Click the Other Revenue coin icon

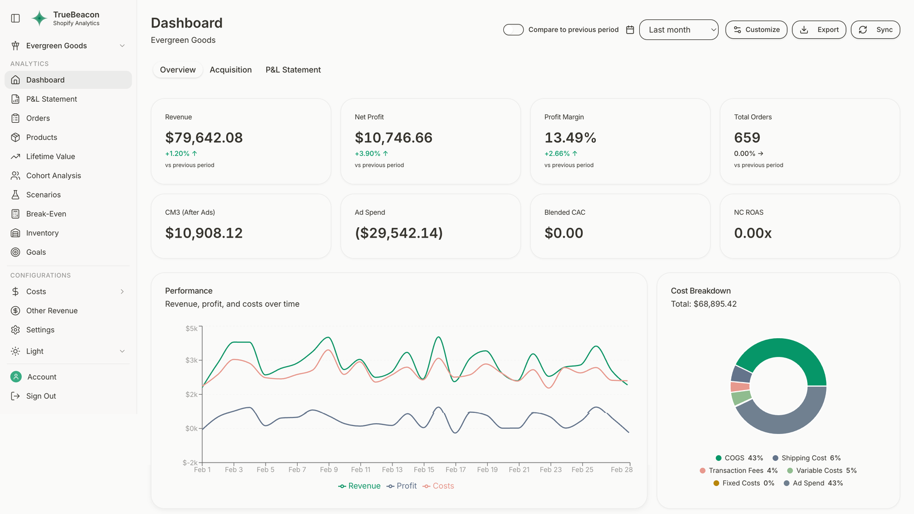(x=15, y=311)
